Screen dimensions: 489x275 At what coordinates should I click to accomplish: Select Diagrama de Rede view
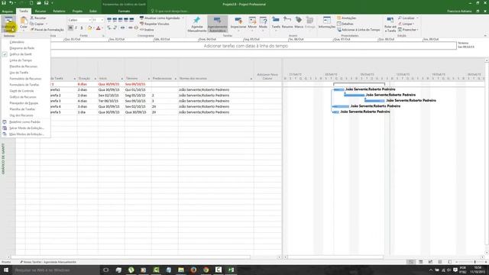coord(22,48)
